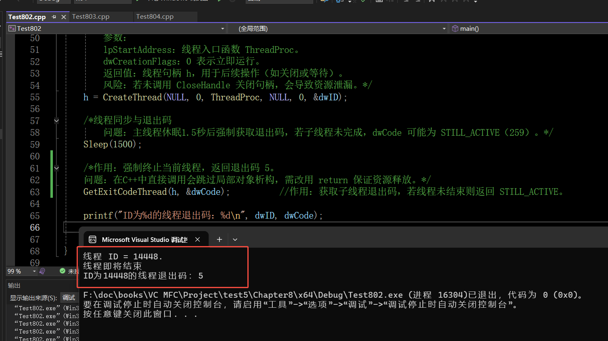Click CreateThread in line 55

(x=132, y=97)
